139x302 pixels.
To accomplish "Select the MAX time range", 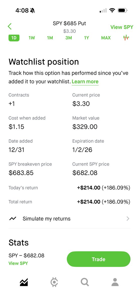I will click(106, 38).
